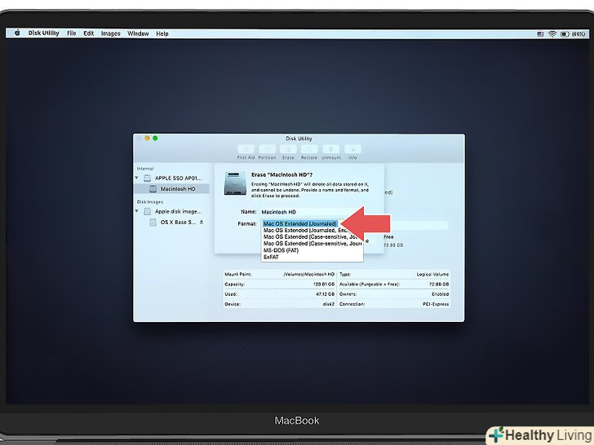Click the Used value 47.12 GB
The height and width of the screenshot is (445, 594).
tap(325, 294)
